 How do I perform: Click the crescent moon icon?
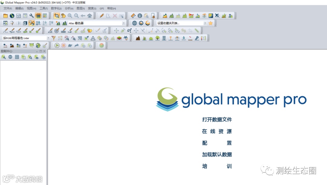click(148, 23)
